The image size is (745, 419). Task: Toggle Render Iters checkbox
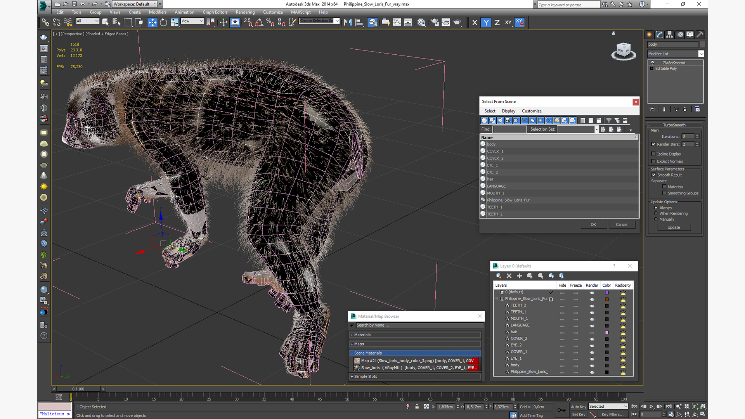coord(653,144)
